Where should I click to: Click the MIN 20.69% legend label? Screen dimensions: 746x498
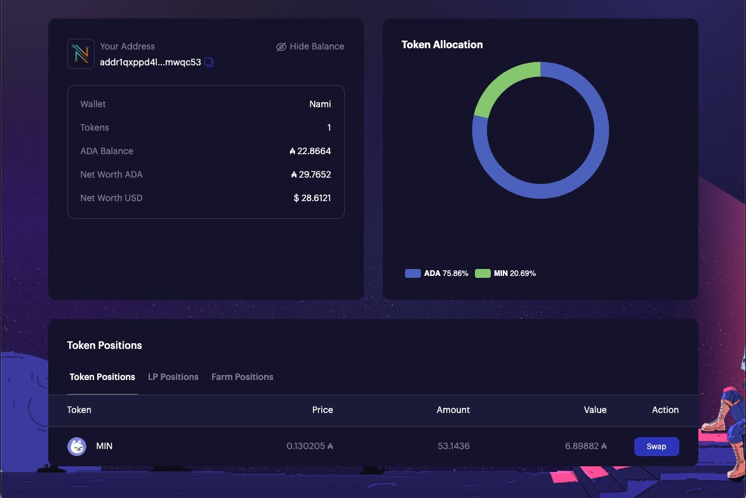point(515,273)
